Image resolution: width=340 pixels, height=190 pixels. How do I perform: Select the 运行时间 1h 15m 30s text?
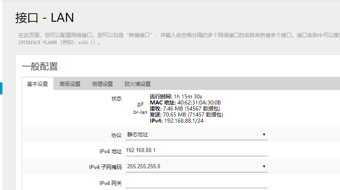pyautogui.click(x=176, y=96)
